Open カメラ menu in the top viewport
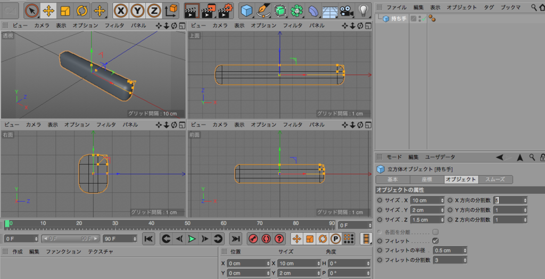 click(220, 26)
